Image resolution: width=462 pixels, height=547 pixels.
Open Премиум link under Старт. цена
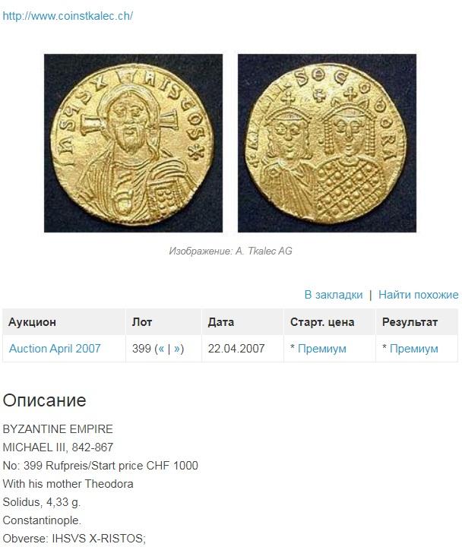tap(322, 349)
